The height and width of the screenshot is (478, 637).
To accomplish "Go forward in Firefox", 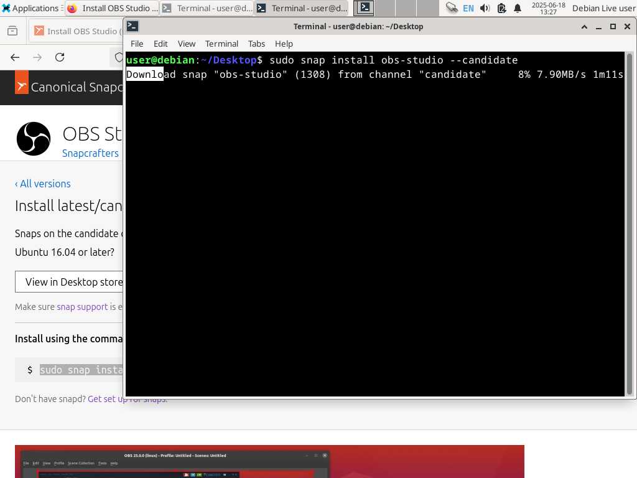I will (x=37, y=57).
